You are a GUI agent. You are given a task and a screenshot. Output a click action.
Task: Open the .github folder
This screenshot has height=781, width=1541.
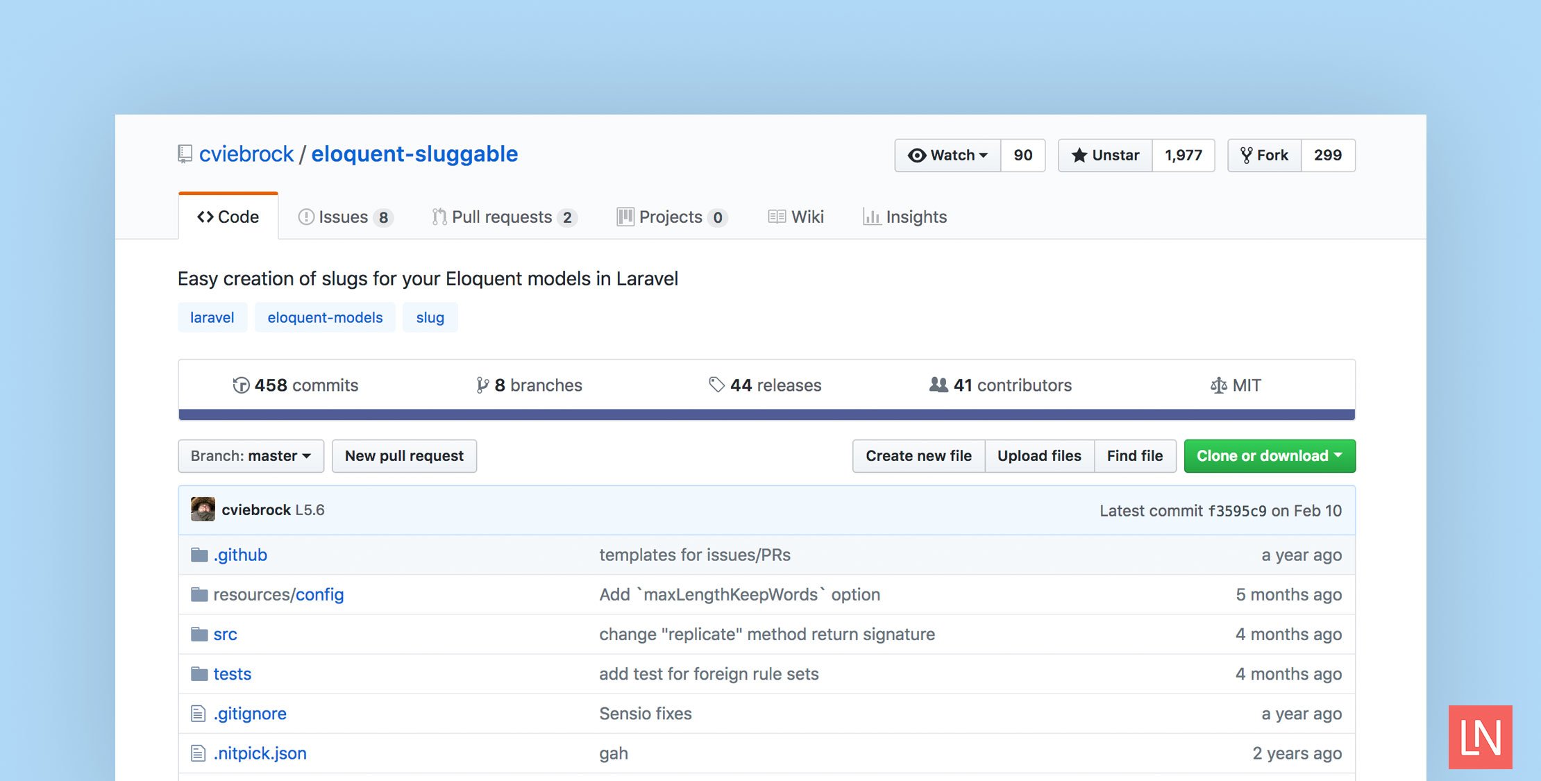click(x=240, y=555)
